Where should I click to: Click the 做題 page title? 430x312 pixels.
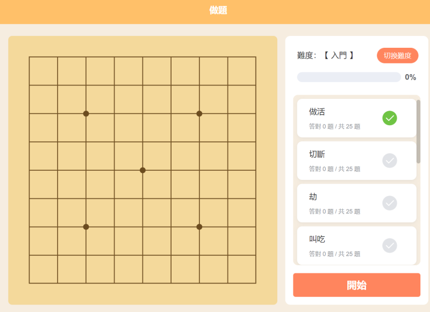(218, 10)
